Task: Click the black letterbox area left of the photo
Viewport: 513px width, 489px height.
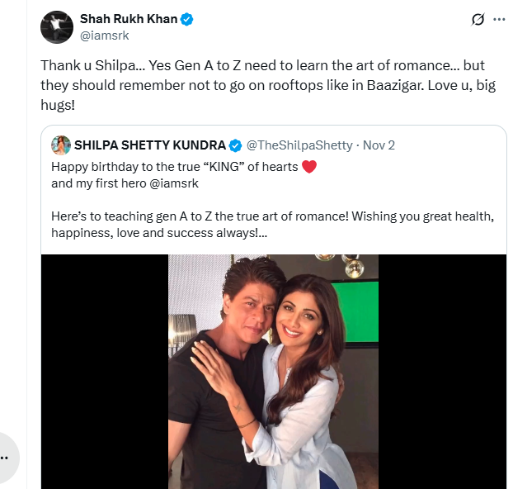Action: pos(105,372)
